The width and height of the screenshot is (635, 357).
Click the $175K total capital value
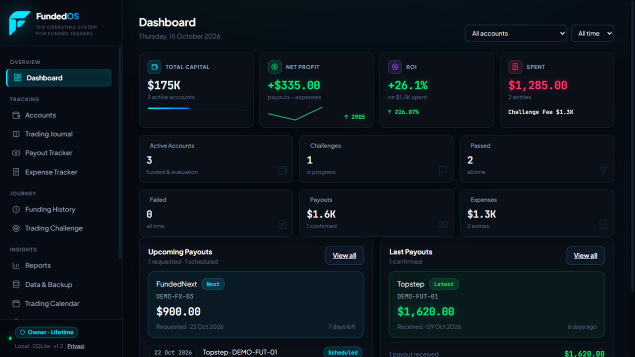click(x=164, y=85)
